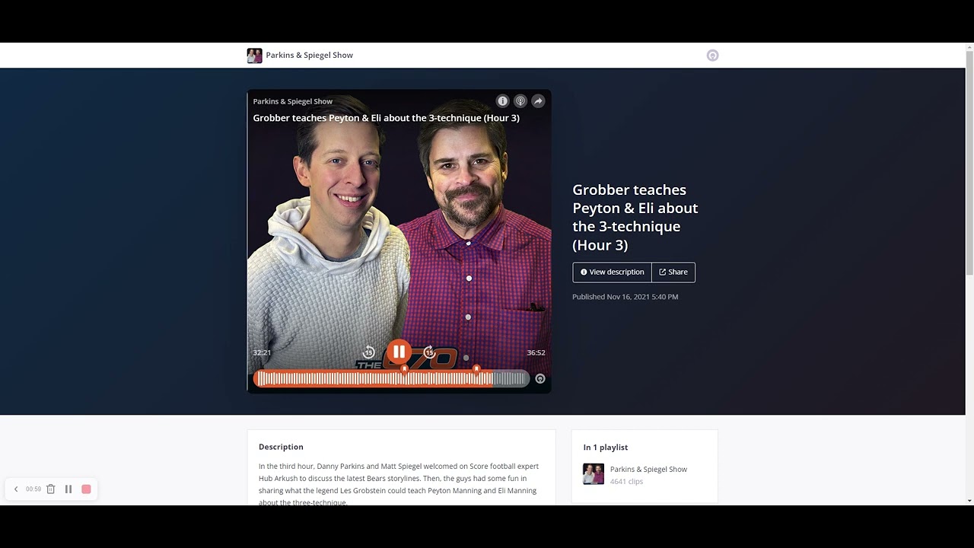Viewport: 974px width, 548px height.
Task: Seek within the orange waveform progress bar
Action: 391,379
